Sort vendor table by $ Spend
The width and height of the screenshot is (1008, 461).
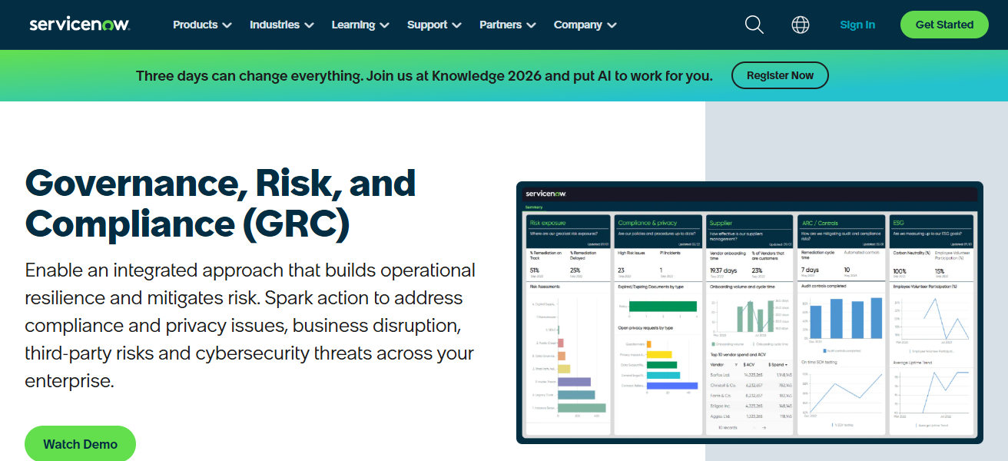pos(778,365)
